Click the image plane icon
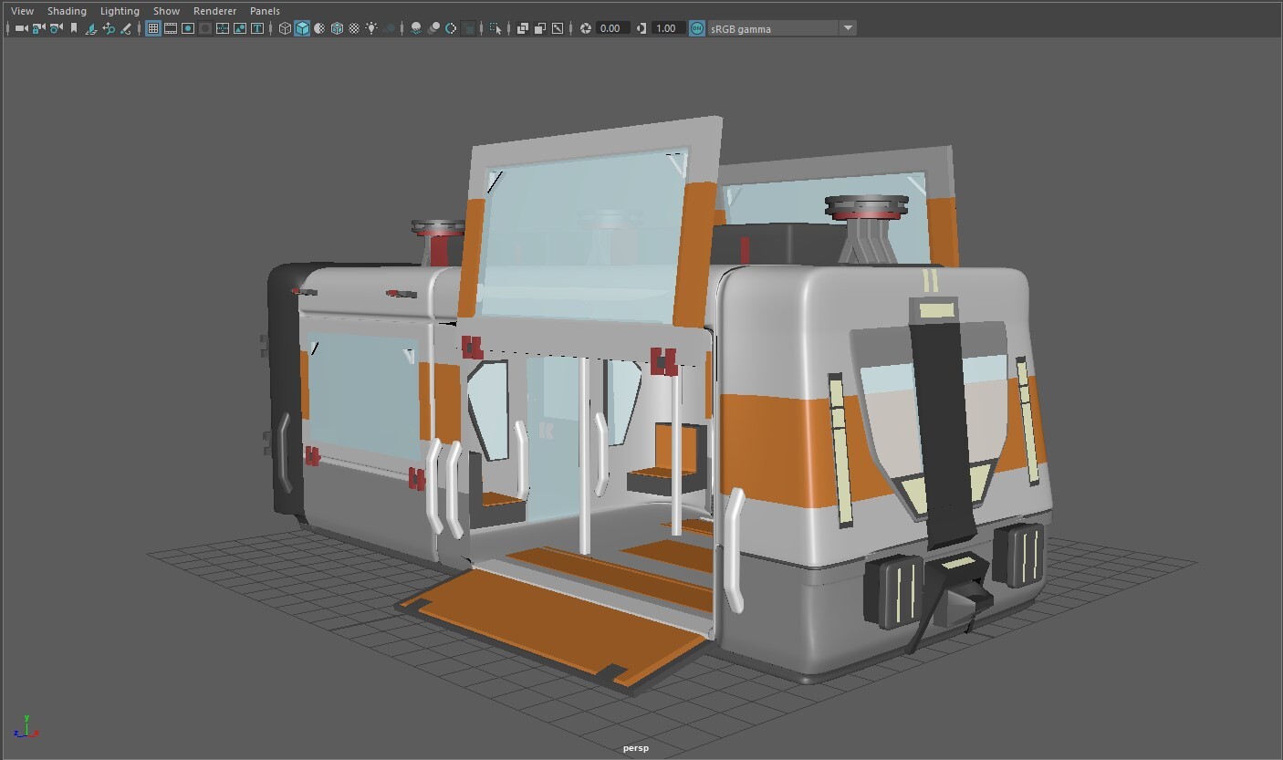 (91, 28)
